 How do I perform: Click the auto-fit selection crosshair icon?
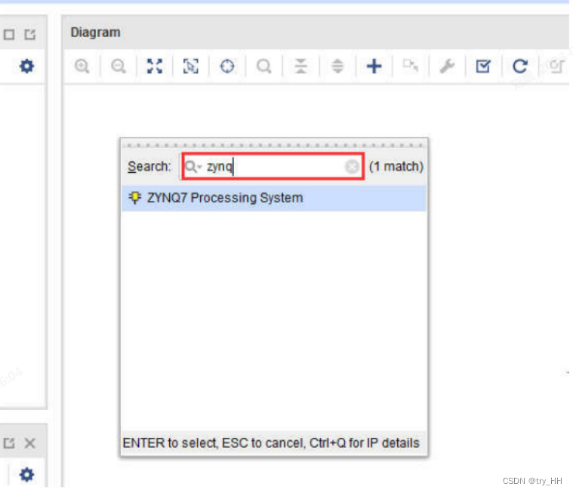coord(227,66)
